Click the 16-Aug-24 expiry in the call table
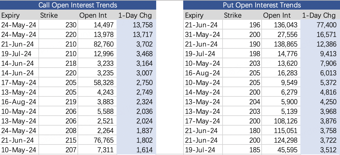The height and width of the screenshot is (155, 340). coord(19,102)
